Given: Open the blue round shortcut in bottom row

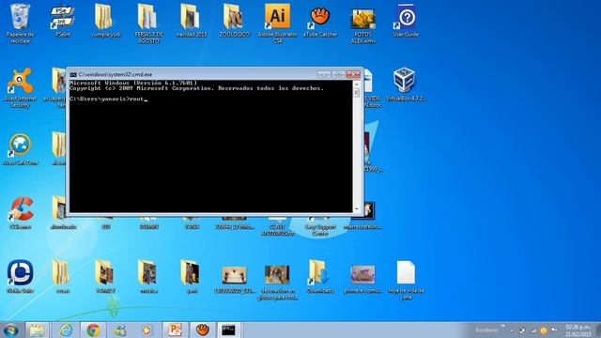Looking at the screenshot, I should coord(20,277).
